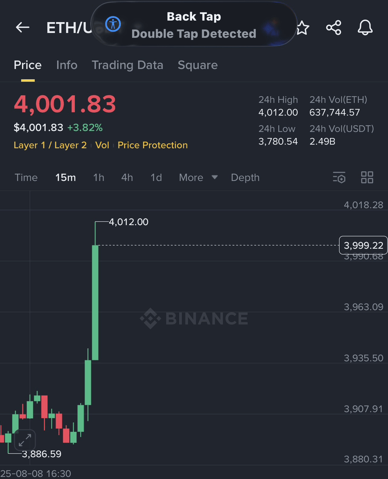This screenshot has width=388, height=479.
Task: Select the 3,999.22 current price marker
Action: click(363, 245)
